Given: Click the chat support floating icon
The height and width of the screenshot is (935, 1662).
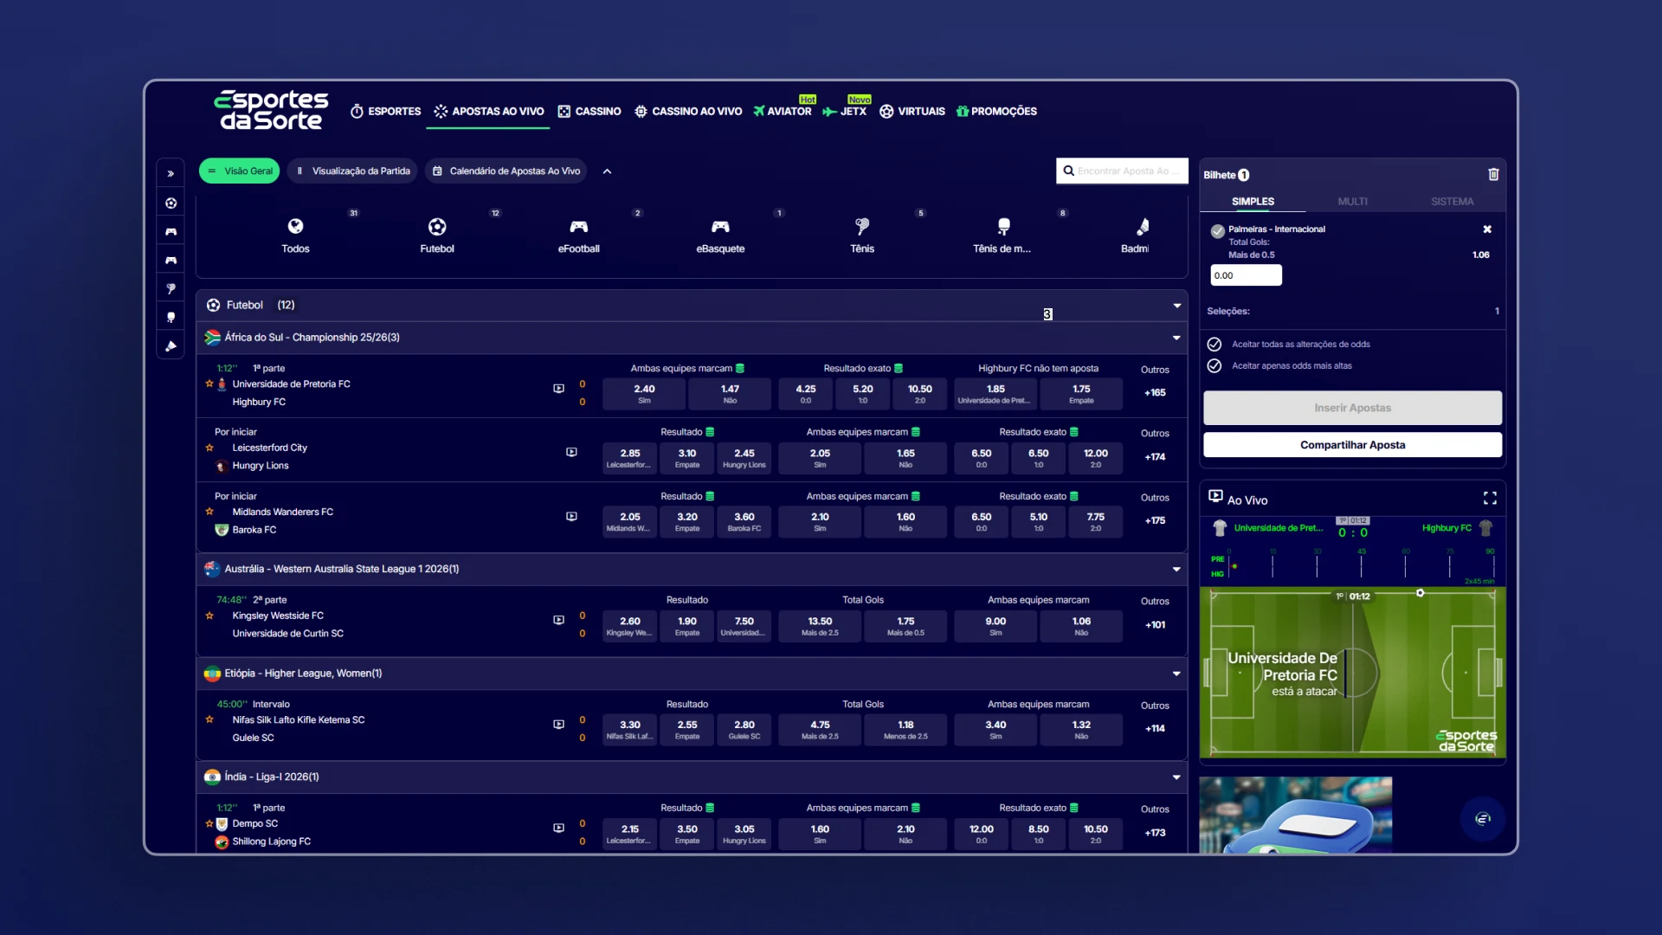Looking at the screenshot, I should point(1483,818).
